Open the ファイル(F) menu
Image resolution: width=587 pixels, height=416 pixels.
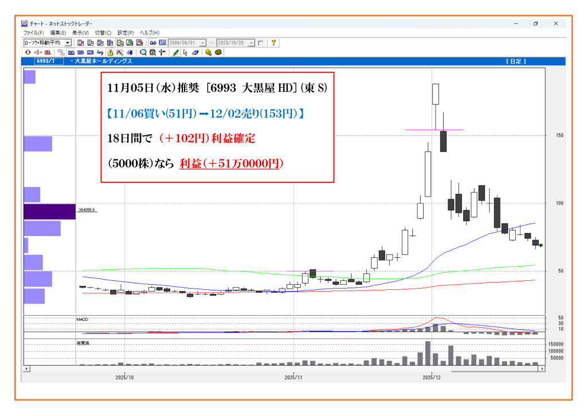coord(33,33)
